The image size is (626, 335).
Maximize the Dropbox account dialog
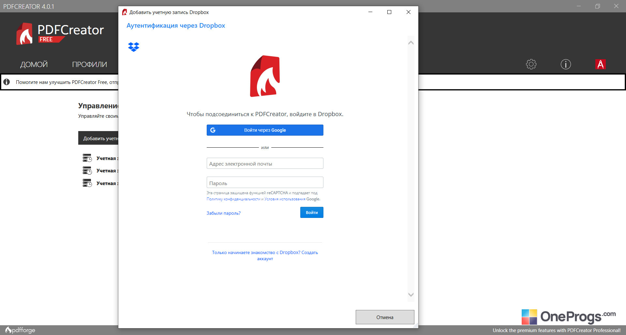(389, 12)
